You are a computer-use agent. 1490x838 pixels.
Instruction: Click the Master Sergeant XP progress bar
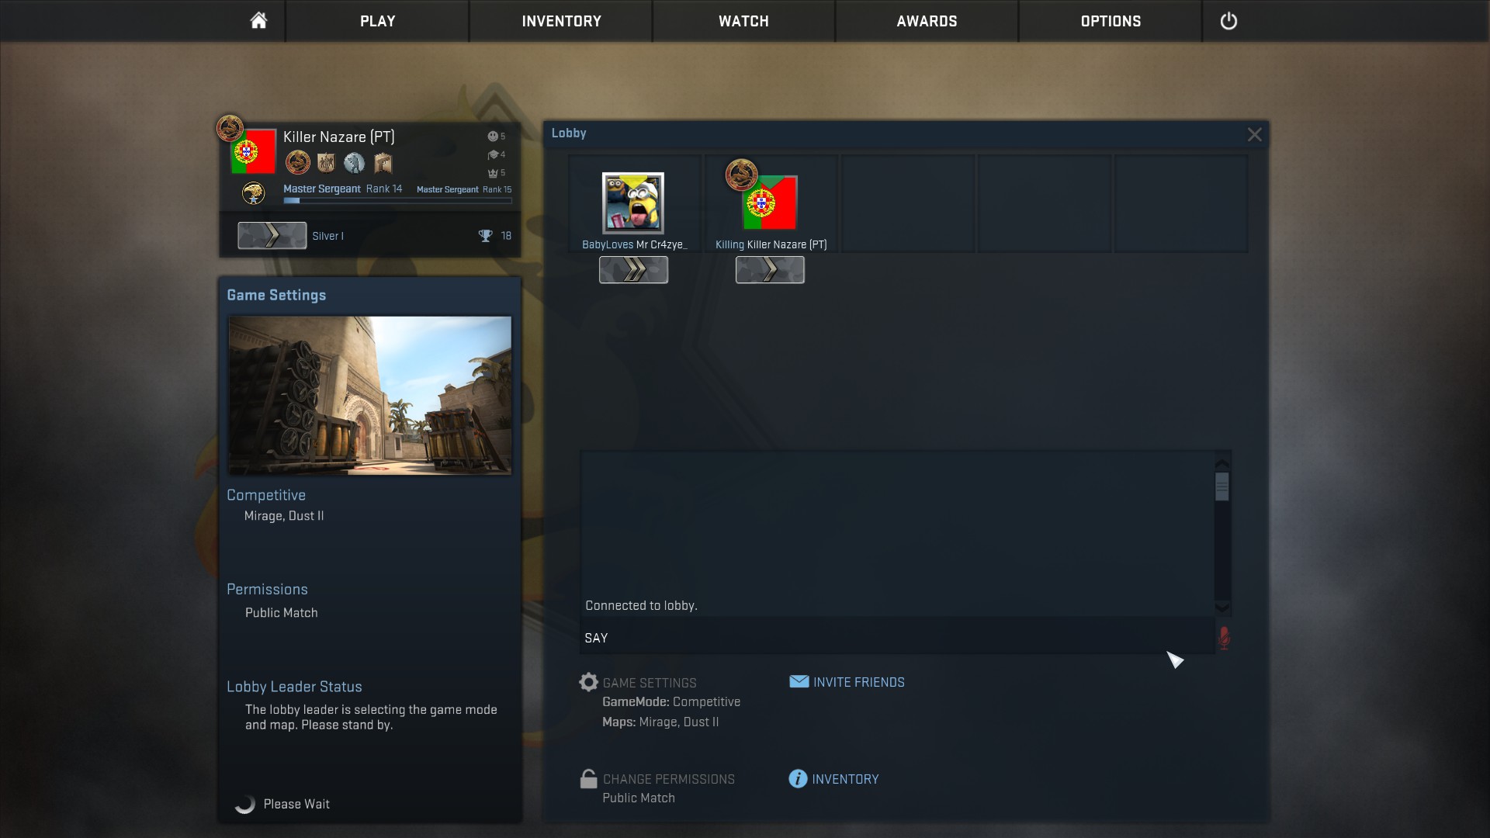397,201
